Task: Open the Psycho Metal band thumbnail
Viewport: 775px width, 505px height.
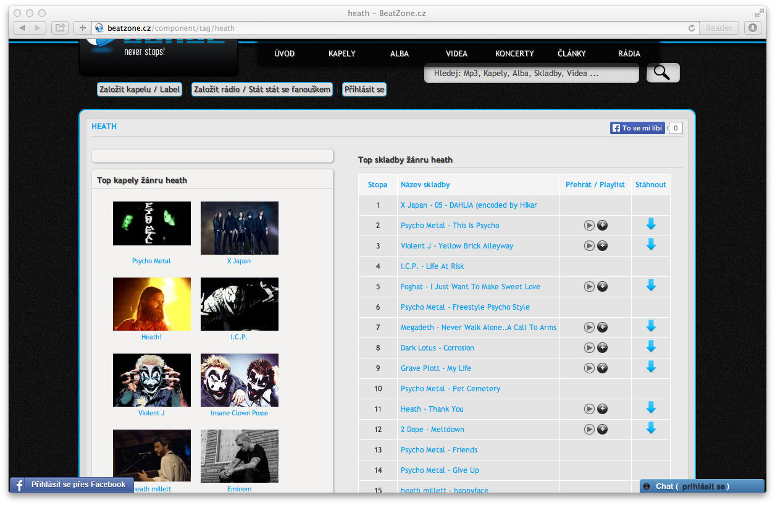Action: 152,223
